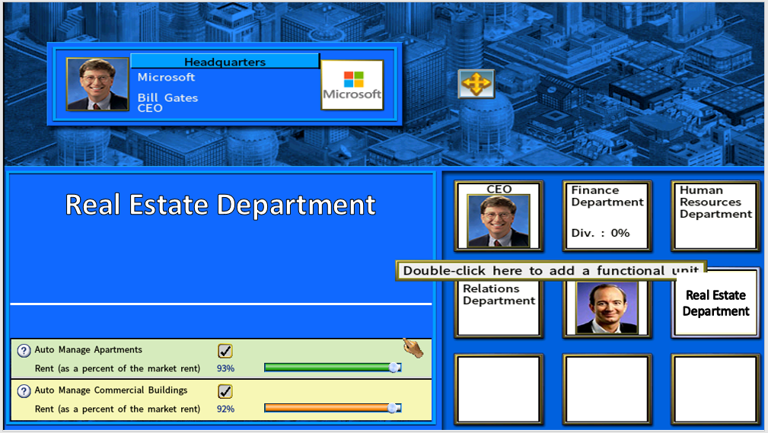768x433 pixels.
Task: Click the Microsoft logo in Headquarters panel
Action: click(352, 84)
